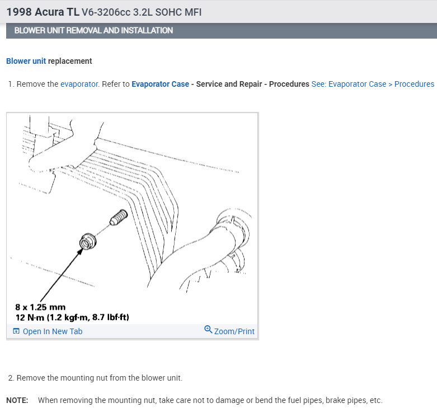Click the note about fuel and brake pipes
The image size is (437, 417).
[x=210, y=400]
